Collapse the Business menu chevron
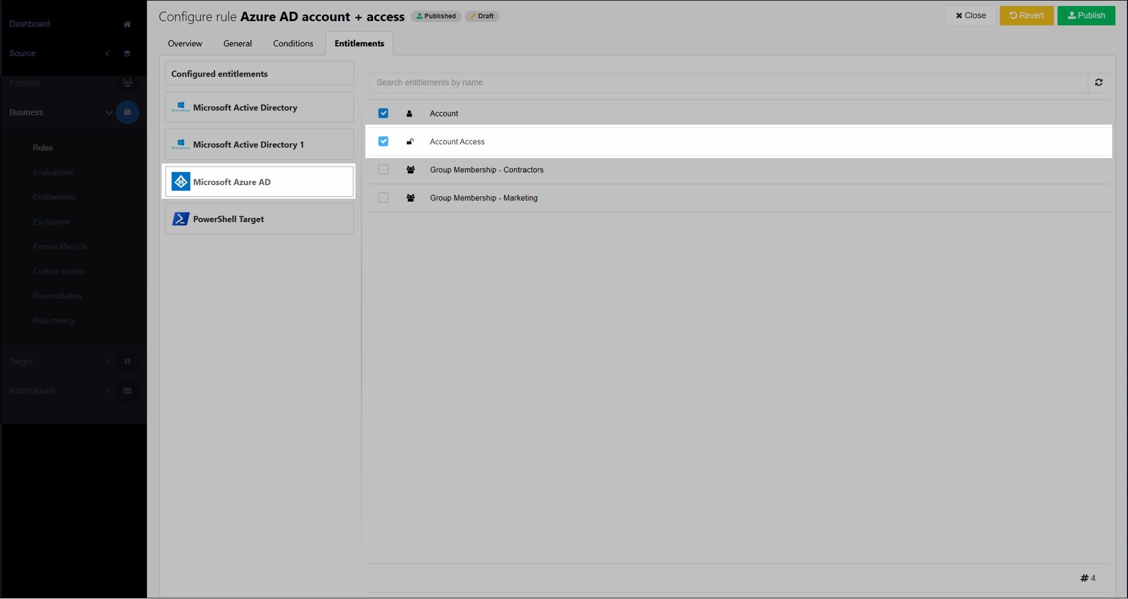The height and width of the screenshot is (599, 1128). click(109, 112)
